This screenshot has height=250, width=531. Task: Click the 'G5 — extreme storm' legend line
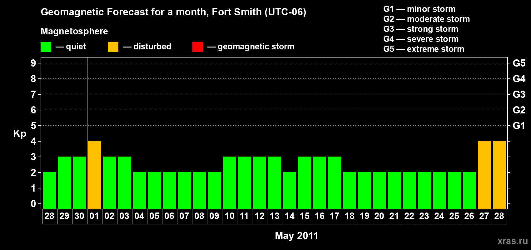pos(424,49)
